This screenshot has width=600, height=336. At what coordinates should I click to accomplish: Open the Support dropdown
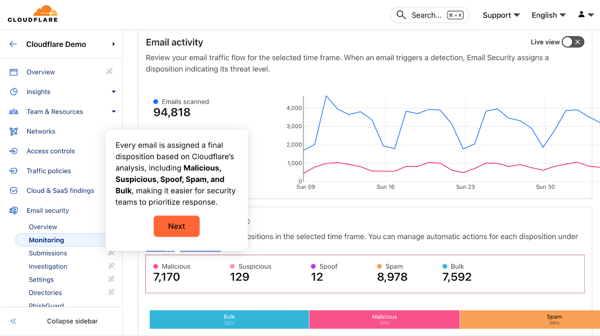point(501,15)
